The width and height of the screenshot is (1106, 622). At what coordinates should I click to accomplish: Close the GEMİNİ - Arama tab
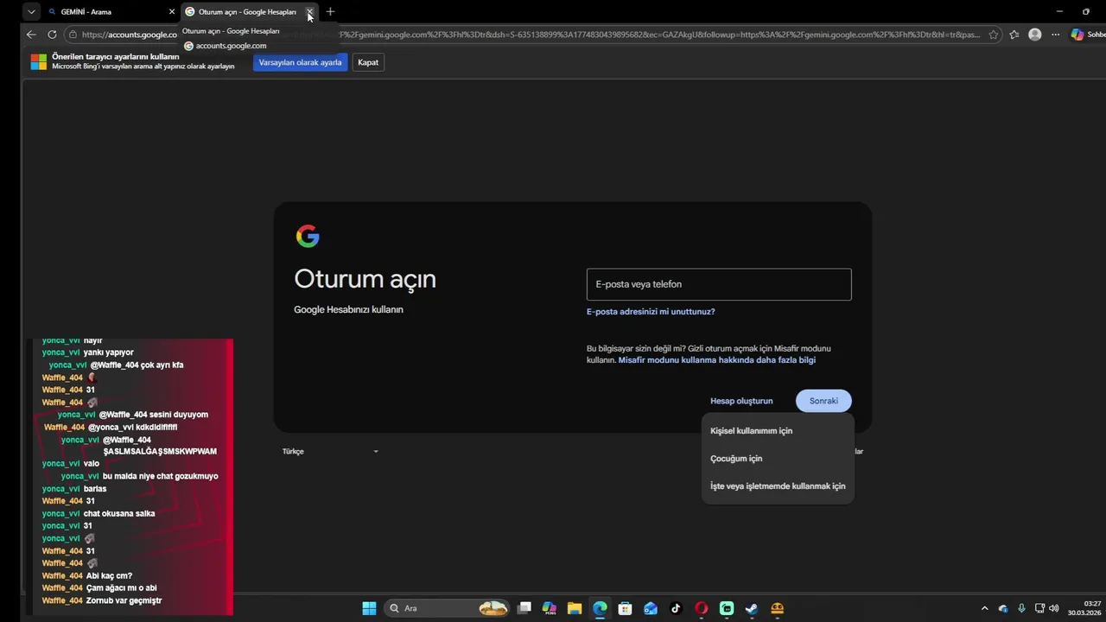point(171,12)
